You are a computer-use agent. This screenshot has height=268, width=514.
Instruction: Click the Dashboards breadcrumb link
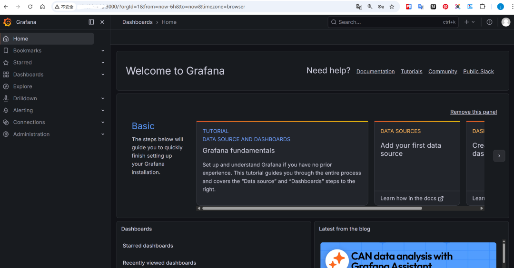[x=138, y=22]
